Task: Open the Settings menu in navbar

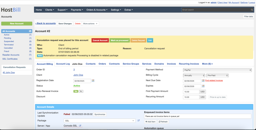Action: click(x=116, y=10)
